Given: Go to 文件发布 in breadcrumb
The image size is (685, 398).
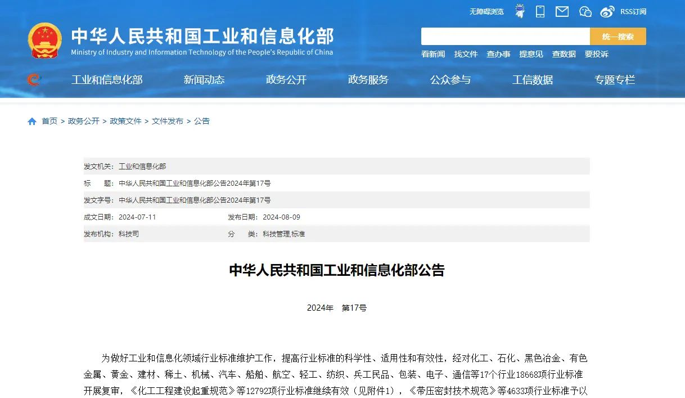Looking at the screenshot, I should (x=168, y=121).
